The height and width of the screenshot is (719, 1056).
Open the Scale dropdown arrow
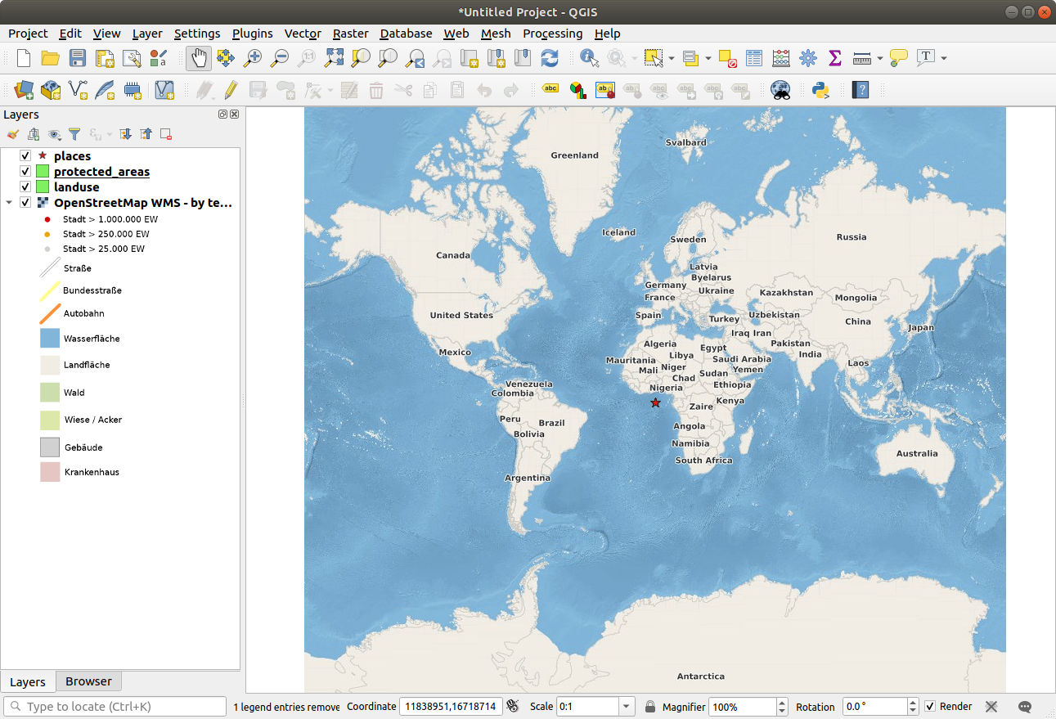point(627,707)
